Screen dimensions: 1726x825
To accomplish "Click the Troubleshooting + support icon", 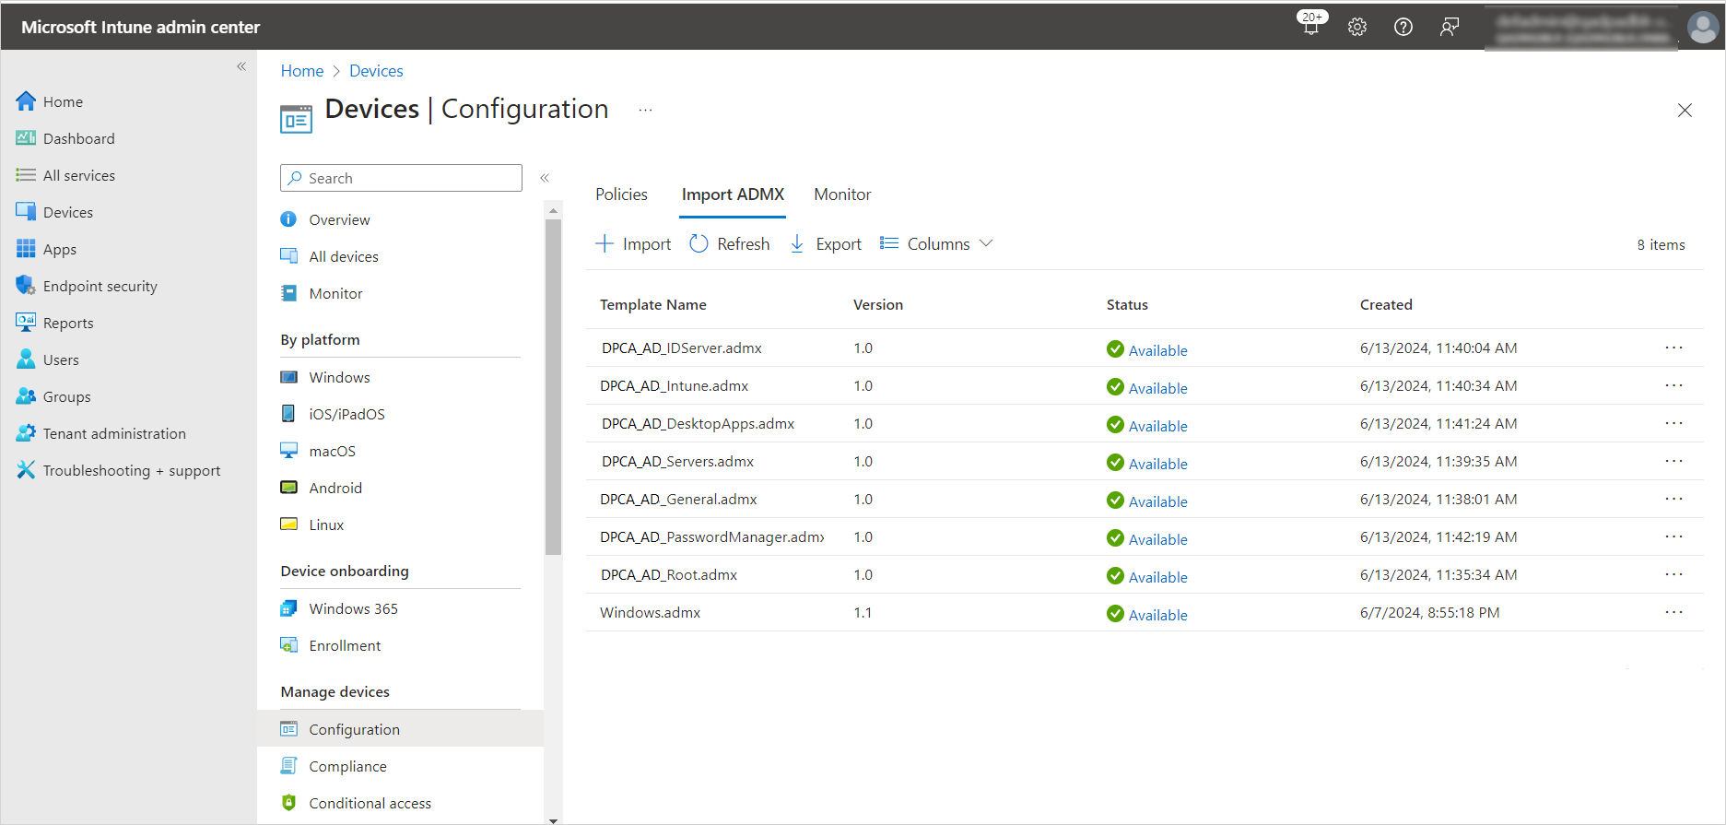I will pyautogui.click(x=26, y=470).
